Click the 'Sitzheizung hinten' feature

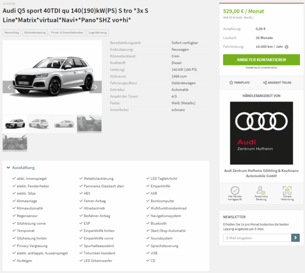pyautogui.click(x=32, y=238)
